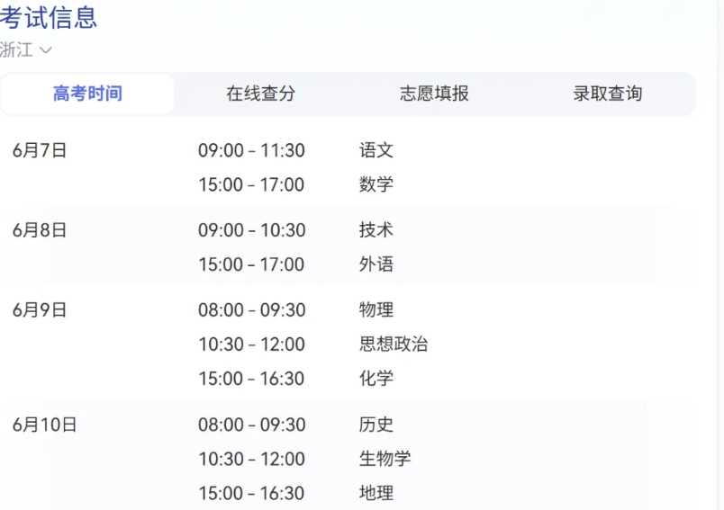
Task: Select the 生物学 subject text
Action: point(385,459)
